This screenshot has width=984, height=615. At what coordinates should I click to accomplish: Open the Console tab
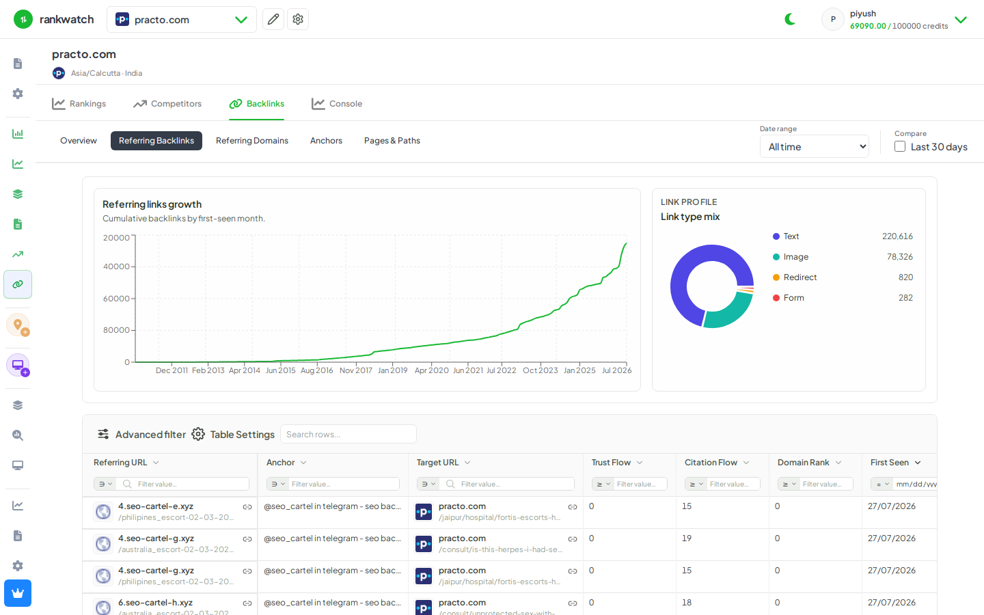337,104
